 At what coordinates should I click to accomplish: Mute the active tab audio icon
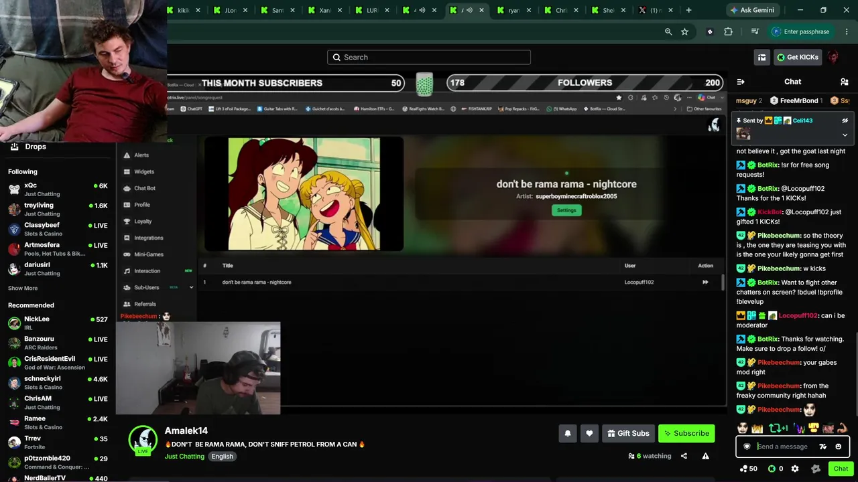[x=469, y=10]
